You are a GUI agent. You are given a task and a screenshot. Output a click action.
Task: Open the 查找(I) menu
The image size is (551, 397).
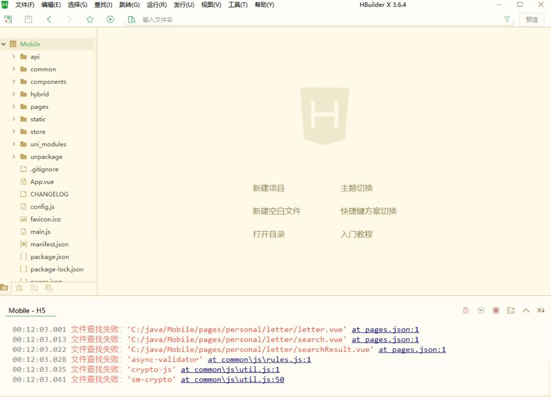point(103,5)
